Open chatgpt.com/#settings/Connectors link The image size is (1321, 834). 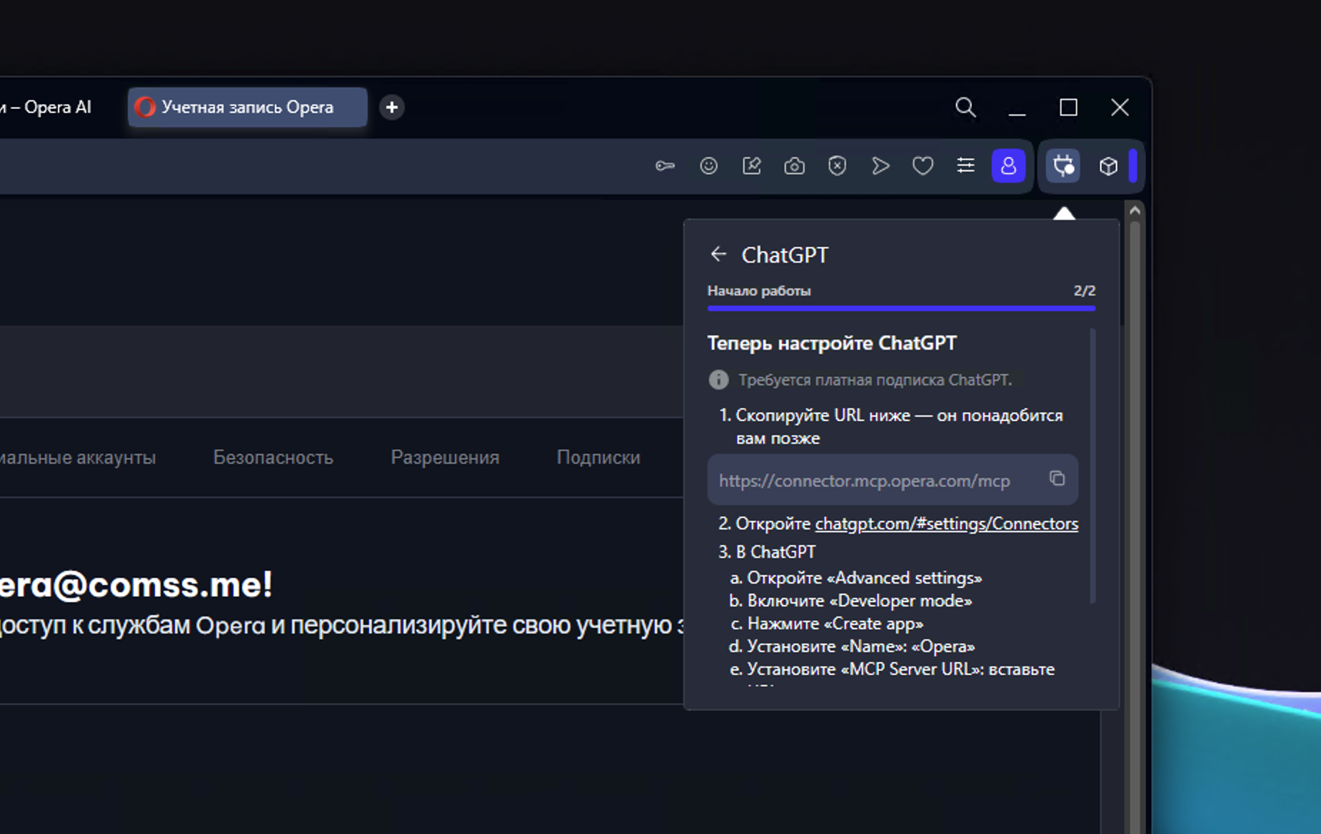coord(946,524)
